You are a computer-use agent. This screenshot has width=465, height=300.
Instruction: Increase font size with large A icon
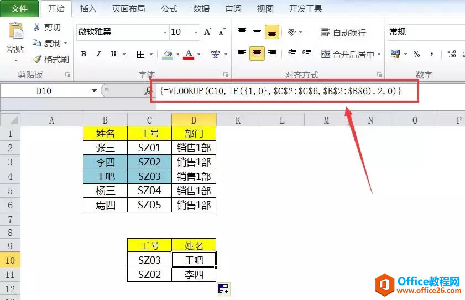pos(207,31)
